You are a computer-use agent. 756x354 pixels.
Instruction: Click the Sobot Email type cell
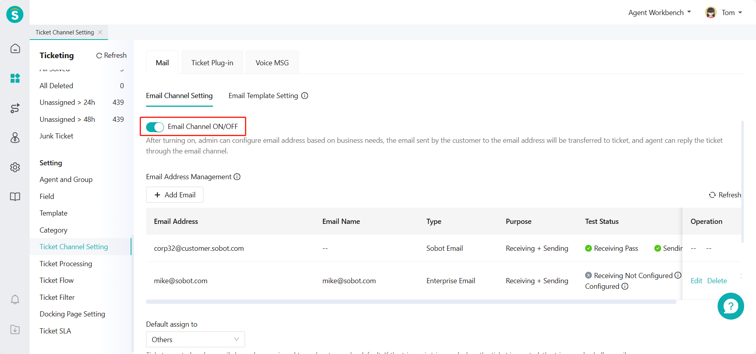444,248
